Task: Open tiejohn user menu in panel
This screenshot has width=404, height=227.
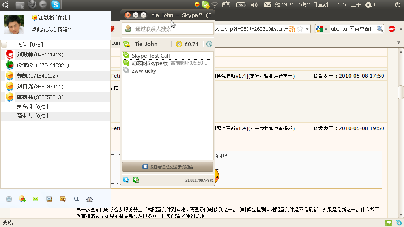Action: [378, 5]
